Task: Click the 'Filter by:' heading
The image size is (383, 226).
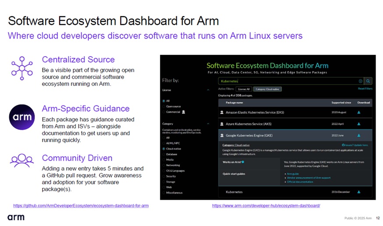Action: [x=171, y=80]
